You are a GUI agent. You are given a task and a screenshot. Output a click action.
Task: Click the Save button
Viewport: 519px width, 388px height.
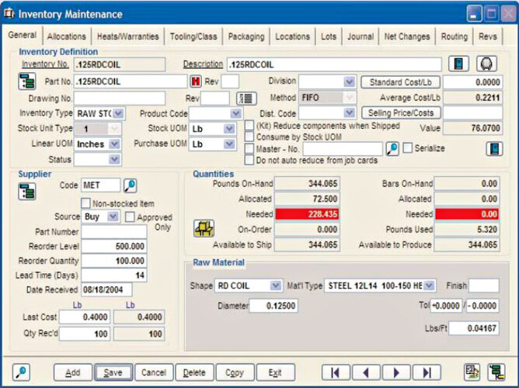point(113,372)
